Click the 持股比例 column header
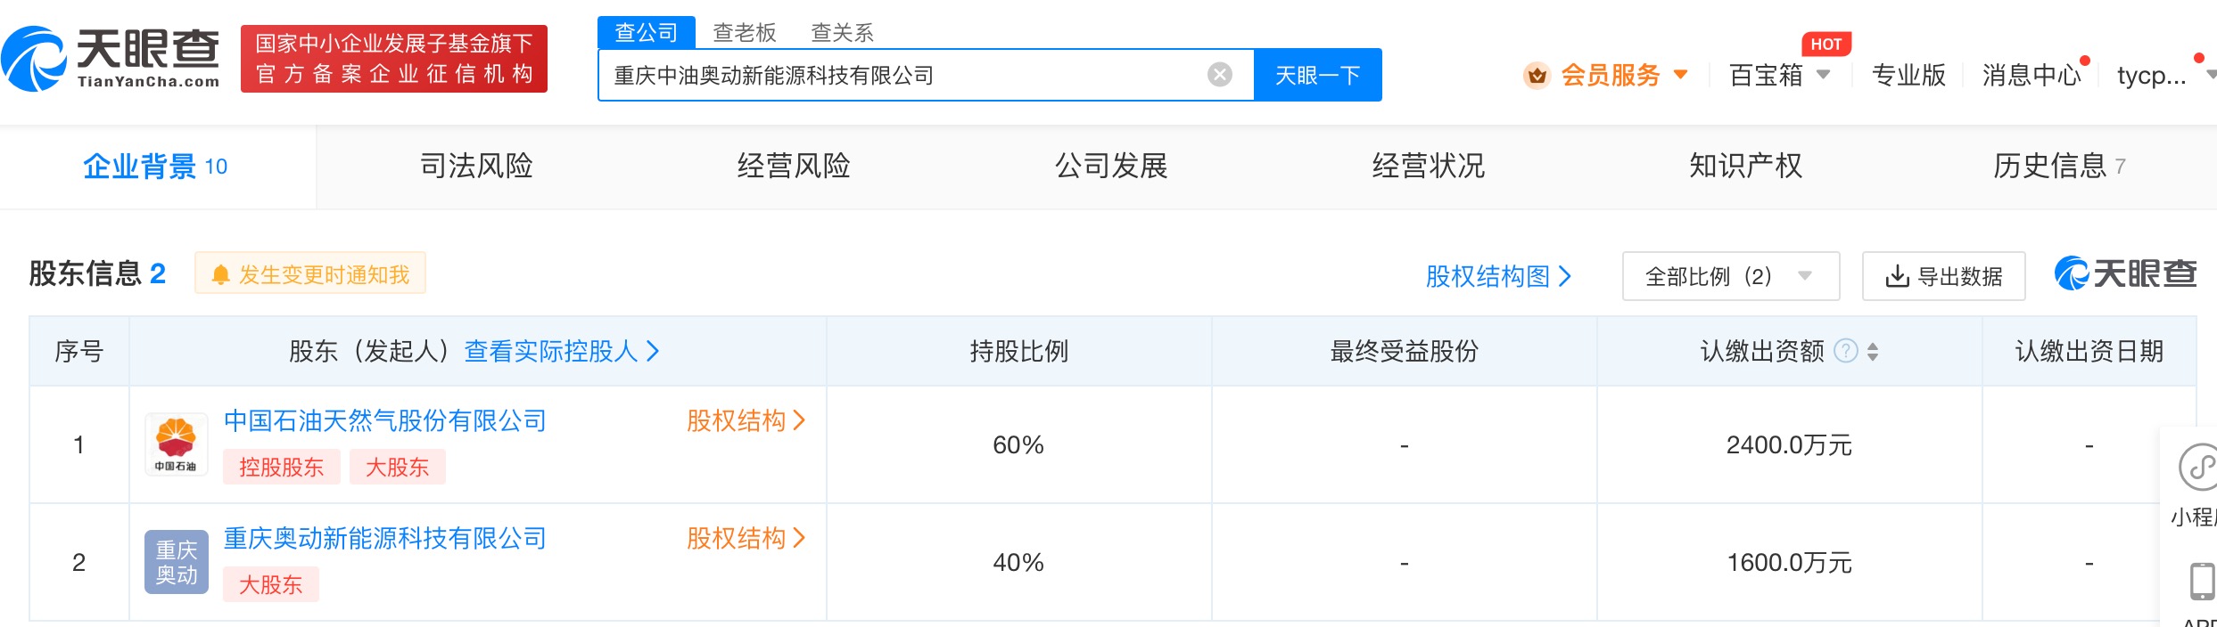This screenshot has height=627, width=2217. (x=1018, y=351)
